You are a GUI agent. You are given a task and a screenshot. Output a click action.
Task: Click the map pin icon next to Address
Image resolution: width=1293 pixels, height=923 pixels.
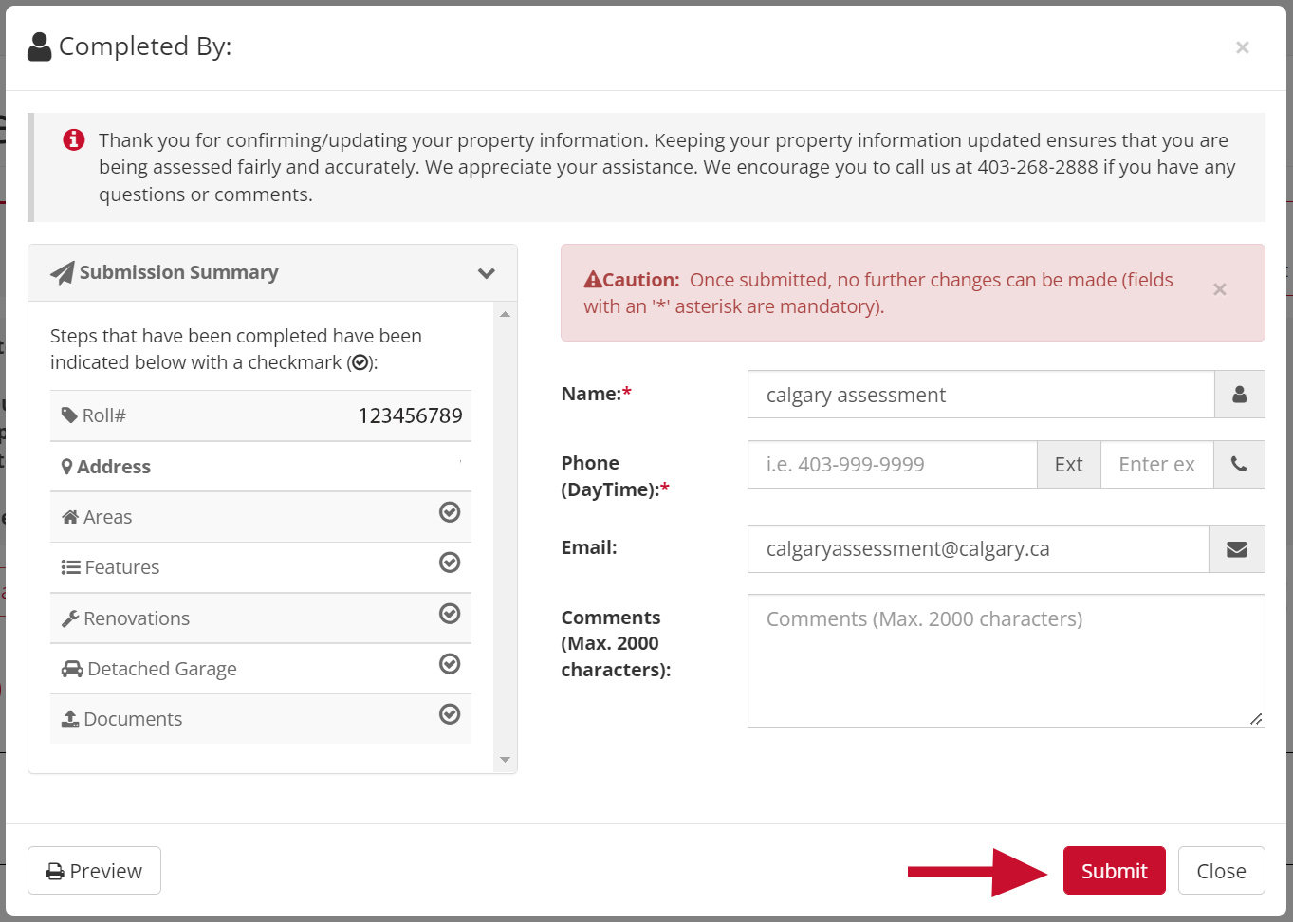tap(67, 467)
